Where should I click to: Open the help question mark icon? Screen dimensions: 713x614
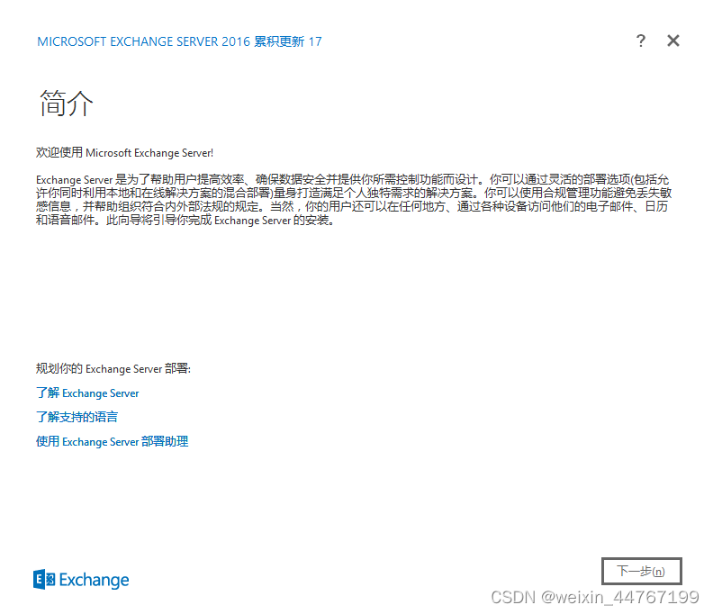tap(640, 41)
